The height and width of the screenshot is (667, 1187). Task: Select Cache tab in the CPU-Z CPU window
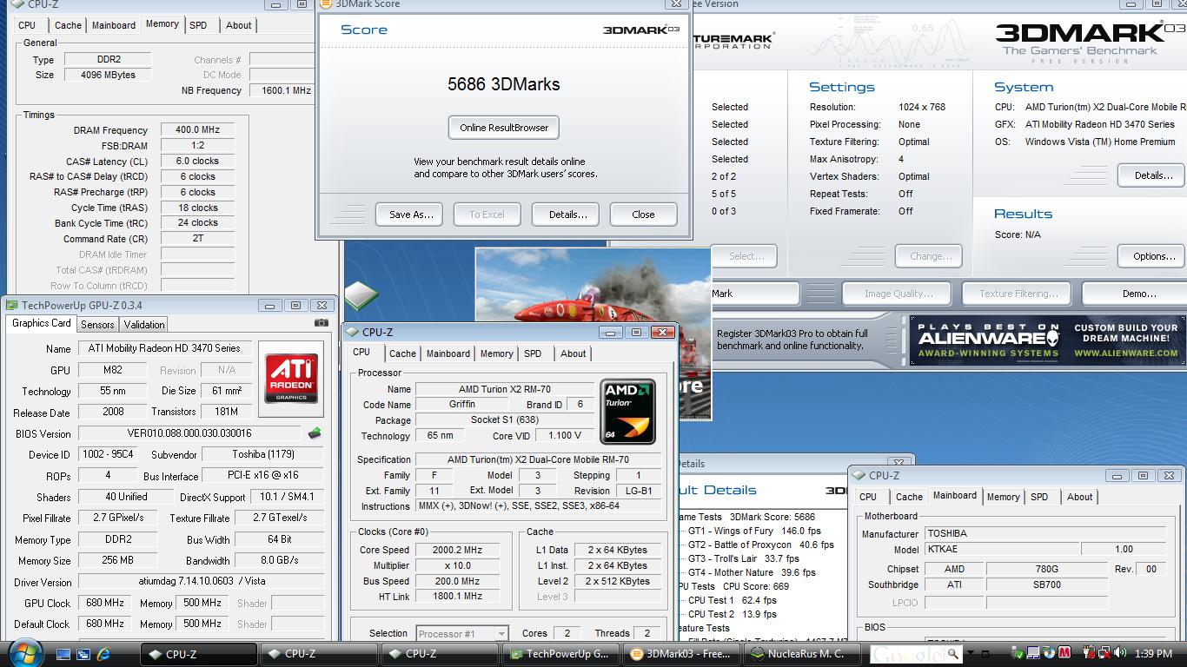[x=402, y=353]
